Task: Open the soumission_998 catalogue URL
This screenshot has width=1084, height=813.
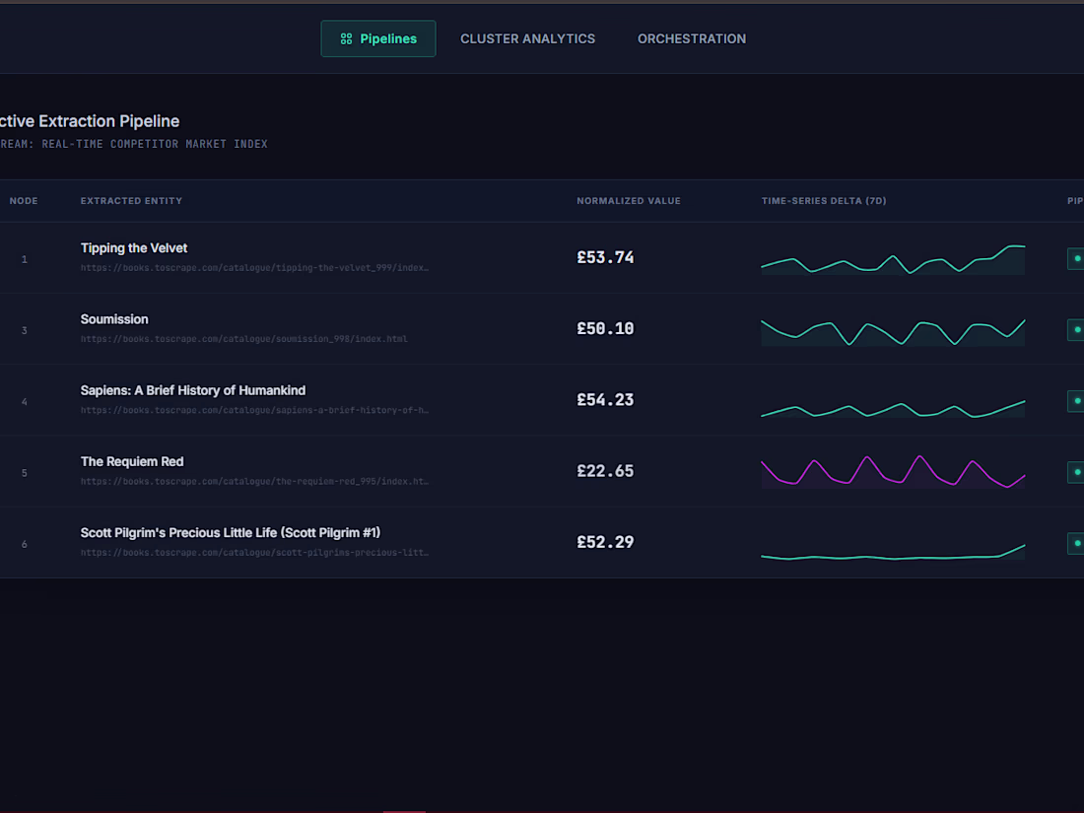Action: pyautogui.click(x=244, y=339)
